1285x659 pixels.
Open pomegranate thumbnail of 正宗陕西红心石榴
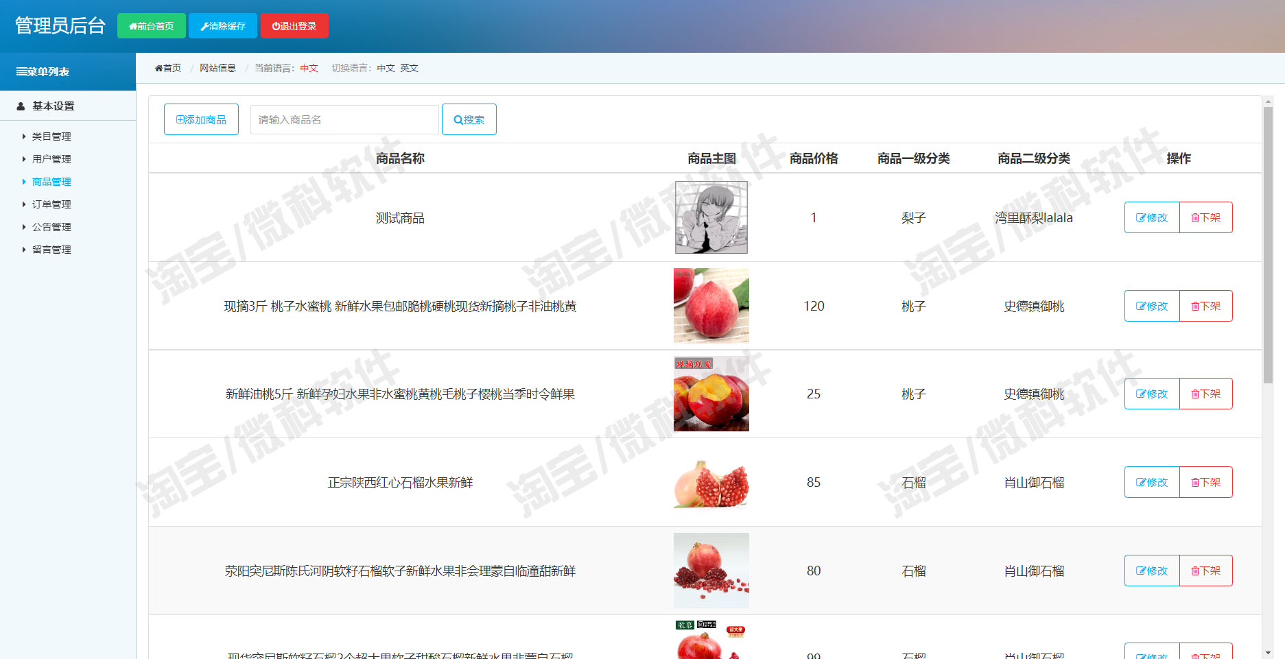click(711, 482)
